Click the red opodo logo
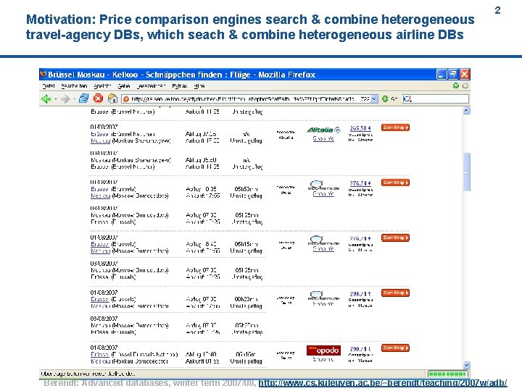This screenshot has width=522, height=391. pos(323,350)
